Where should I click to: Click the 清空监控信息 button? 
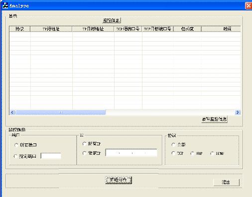(214, 119)
